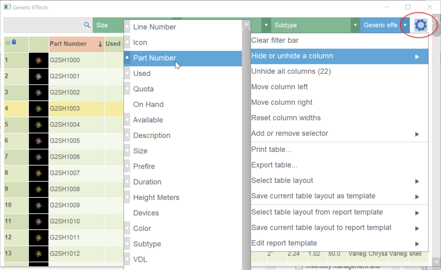Viewport: 441px width, 270px height.
Task: Click the search magnifier icon in filter bar
Action: [87, 25]
